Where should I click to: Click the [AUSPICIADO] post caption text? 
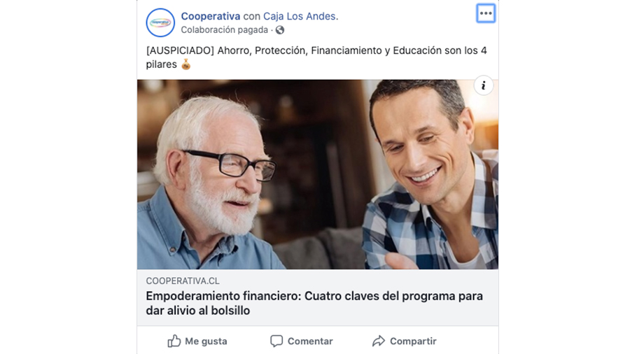pos(316,57)
